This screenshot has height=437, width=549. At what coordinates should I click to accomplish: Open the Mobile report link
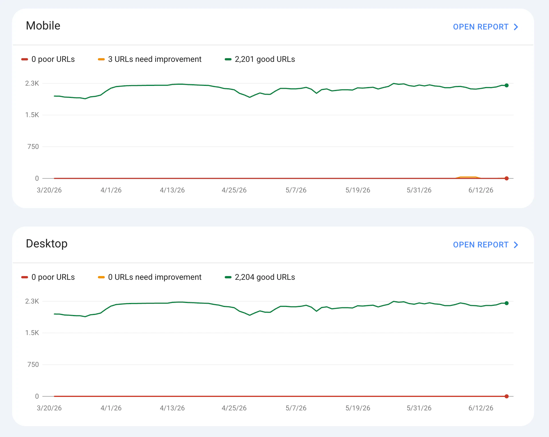485,27
